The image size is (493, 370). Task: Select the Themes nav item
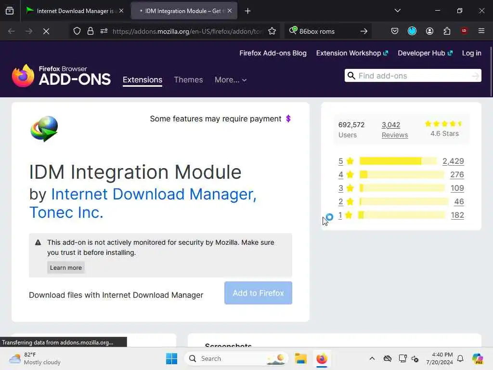pos(188,80)
